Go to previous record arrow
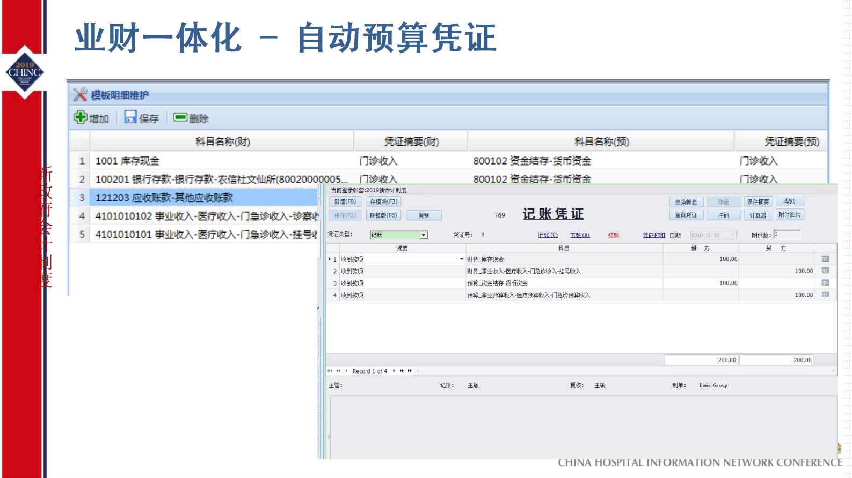This screenshot has height=478, width=852. (346, 371)
